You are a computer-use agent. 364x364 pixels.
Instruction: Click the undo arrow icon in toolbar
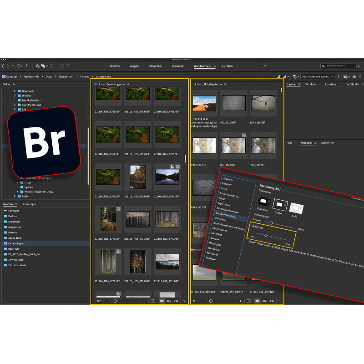click(62, 66)
